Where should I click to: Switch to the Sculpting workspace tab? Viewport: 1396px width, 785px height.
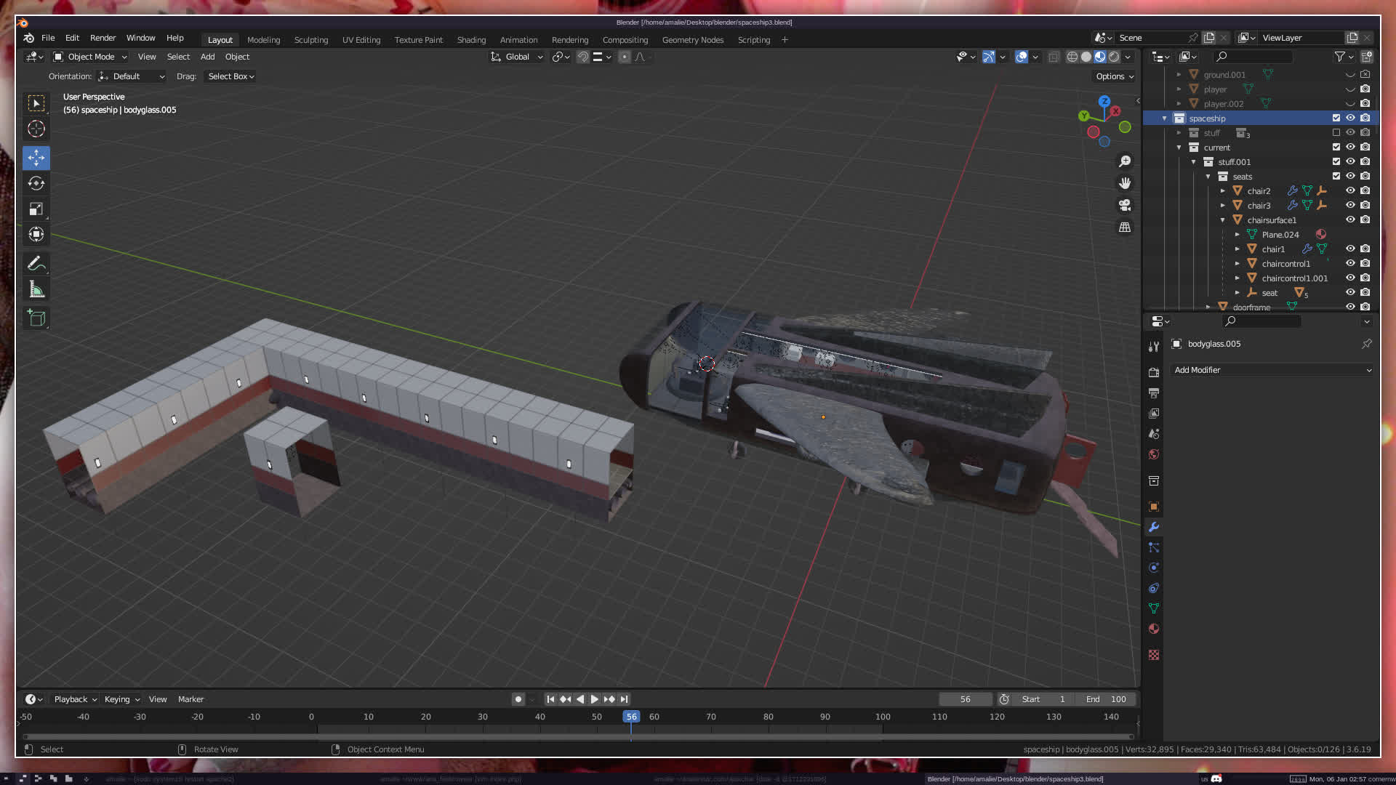pos(310,40)
